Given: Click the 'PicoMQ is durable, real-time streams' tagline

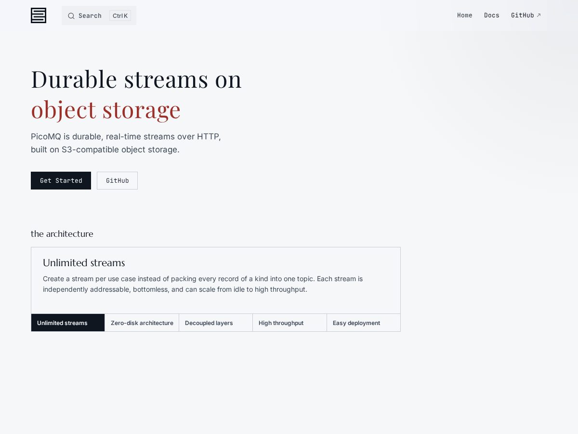Looking at the screenshot, I should pos(126,143).
